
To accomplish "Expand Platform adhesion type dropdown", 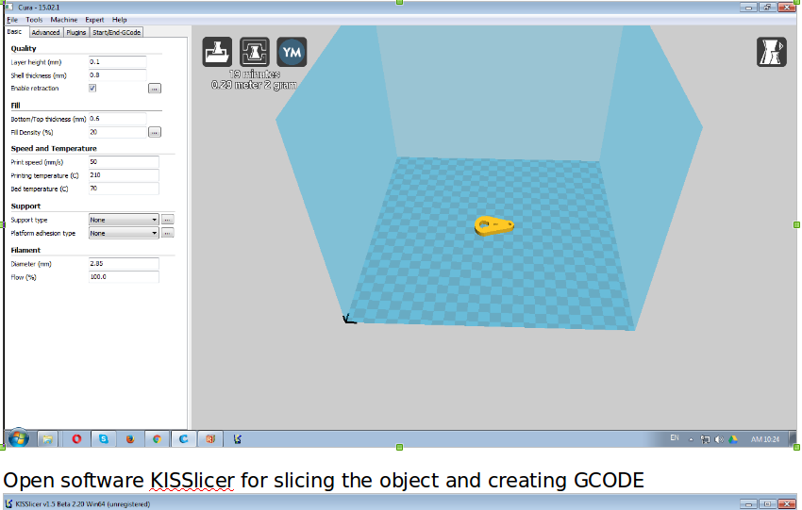I will (x=124, y=233).
